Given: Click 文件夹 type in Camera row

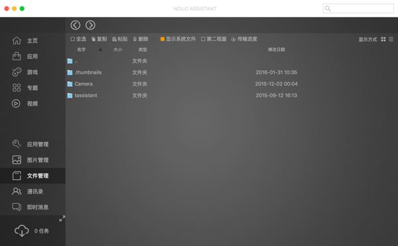Looking at the screenshot, I should click(x=139, y=84).
